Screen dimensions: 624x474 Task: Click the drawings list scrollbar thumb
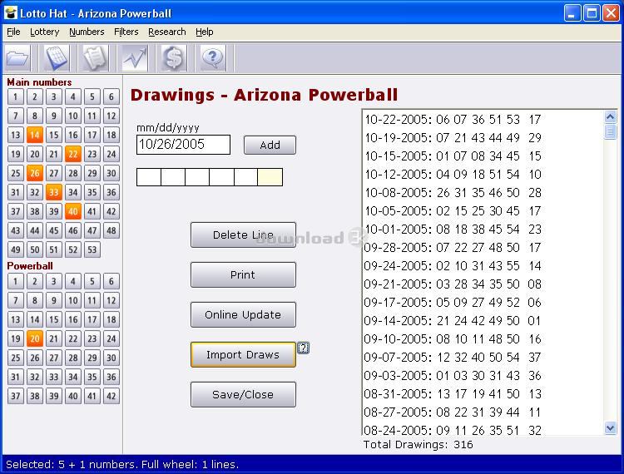(611, 131)
